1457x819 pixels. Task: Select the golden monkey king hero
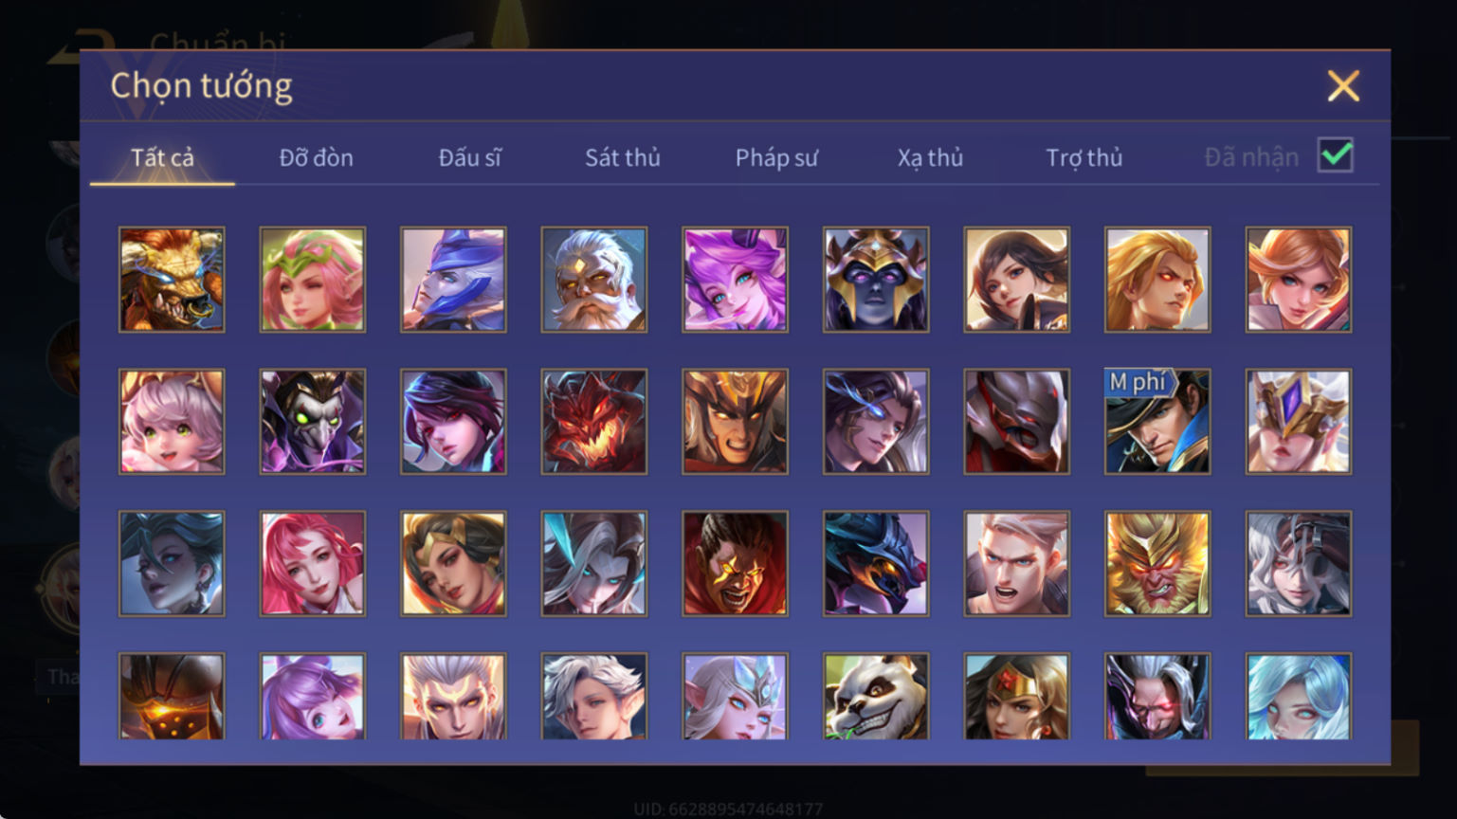[1157, 564]
